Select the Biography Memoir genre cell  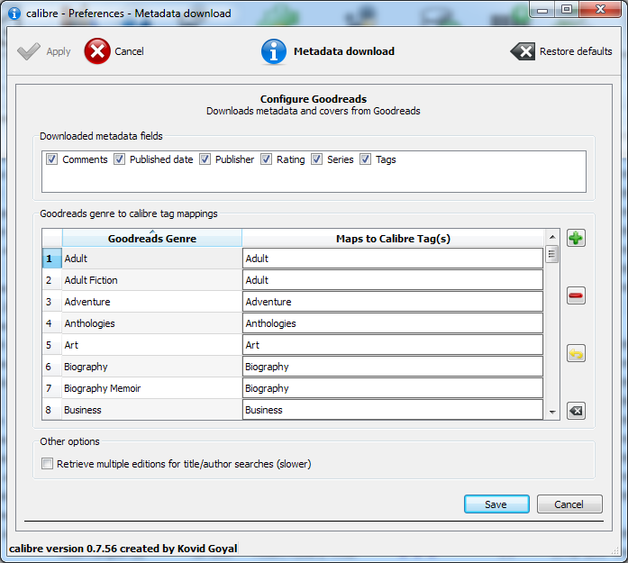point(151,388)
